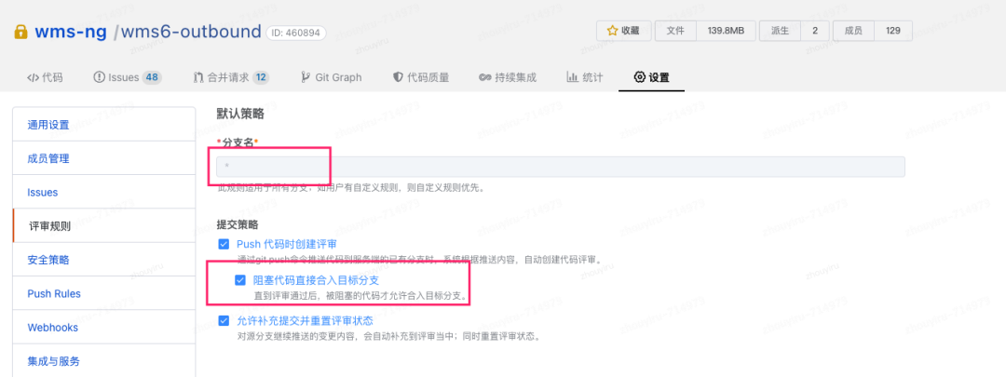The height and width of the screenshot is (377, 1006).
Task: Click the bar chart icon before 统计
Action: point(572,77)
